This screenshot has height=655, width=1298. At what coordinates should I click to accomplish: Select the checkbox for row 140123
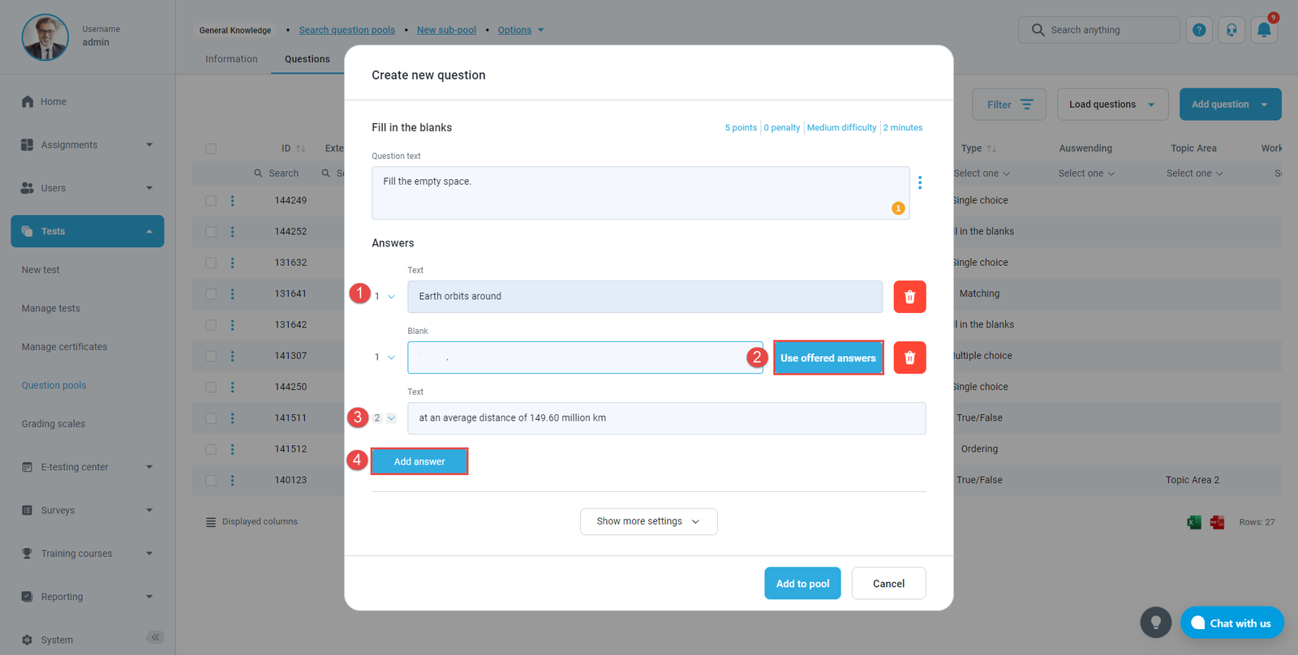click(211, 480)
